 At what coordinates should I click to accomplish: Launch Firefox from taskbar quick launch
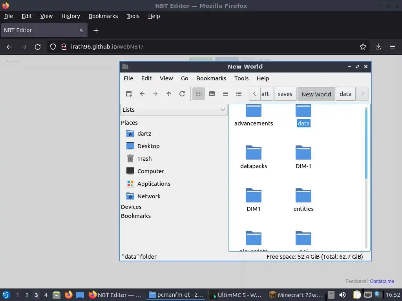click(68, 295)
